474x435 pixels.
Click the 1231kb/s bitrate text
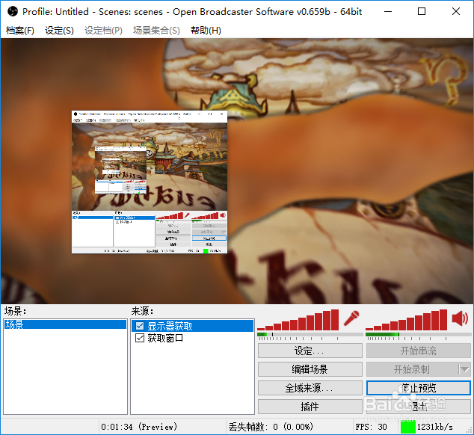coord(435,427)
